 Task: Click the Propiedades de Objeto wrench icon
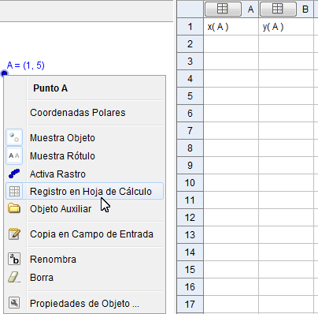(x=14, y=303)
